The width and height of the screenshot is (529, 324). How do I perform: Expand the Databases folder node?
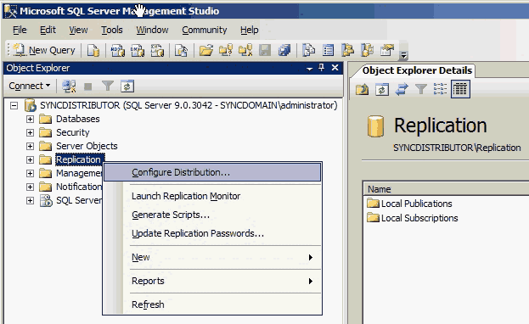[x=30, y=120]
